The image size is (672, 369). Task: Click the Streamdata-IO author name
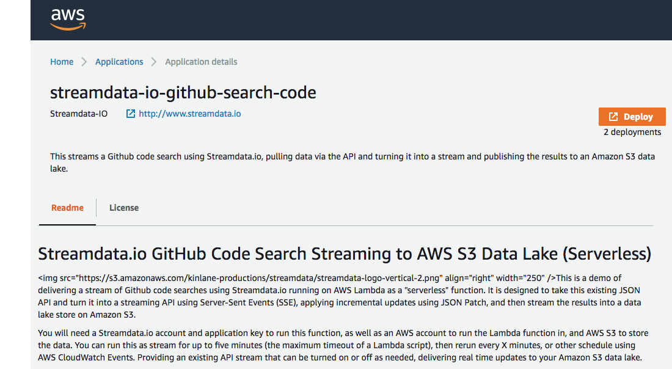pos(79,114)
